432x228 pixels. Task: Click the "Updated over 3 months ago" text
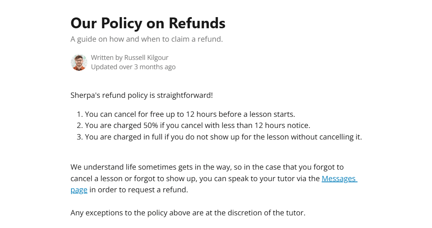[x=133, y=67]
